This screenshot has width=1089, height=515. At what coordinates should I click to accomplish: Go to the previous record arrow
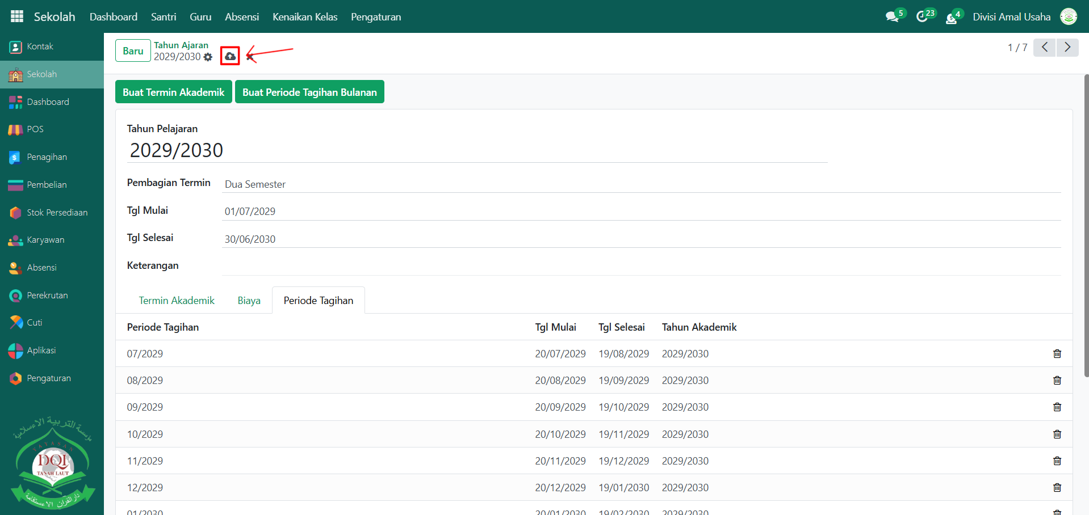pos(1044,48)
